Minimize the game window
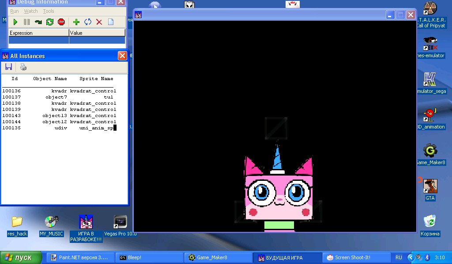Image resolution: width=452 pixels, height=264 pixels. [390, 15]
